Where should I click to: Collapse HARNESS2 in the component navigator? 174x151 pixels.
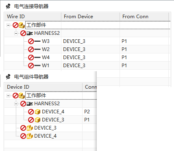pos(16,104)
